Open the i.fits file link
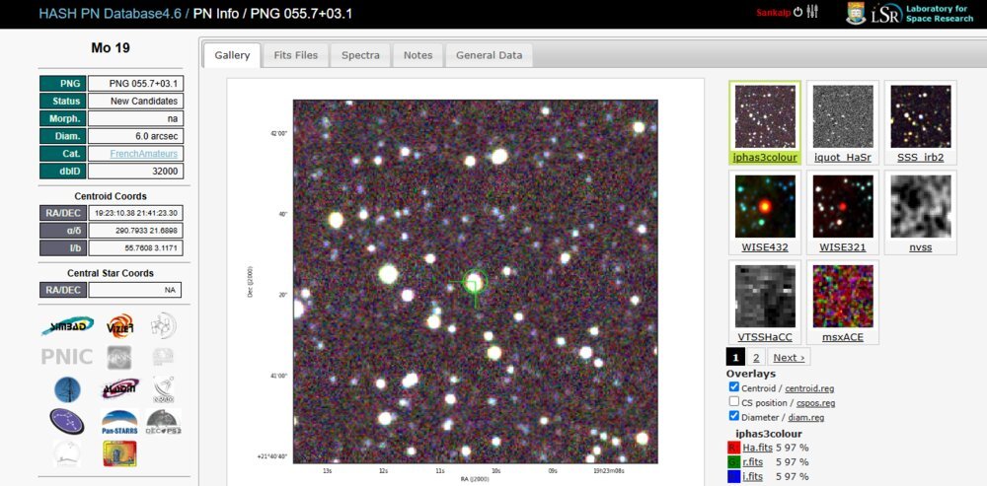The height and width of the screenshot is (486, 987). 752,476
